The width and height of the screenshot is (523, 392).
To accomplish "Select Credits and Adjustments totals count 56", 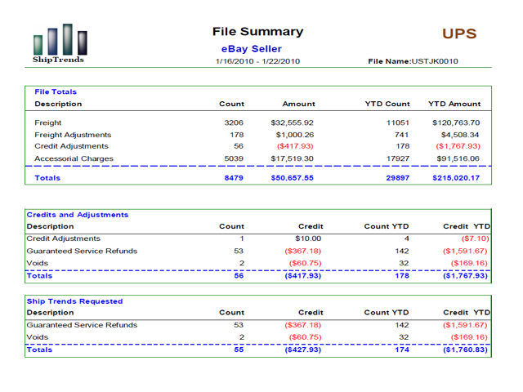I will click(x=239, y=276).
